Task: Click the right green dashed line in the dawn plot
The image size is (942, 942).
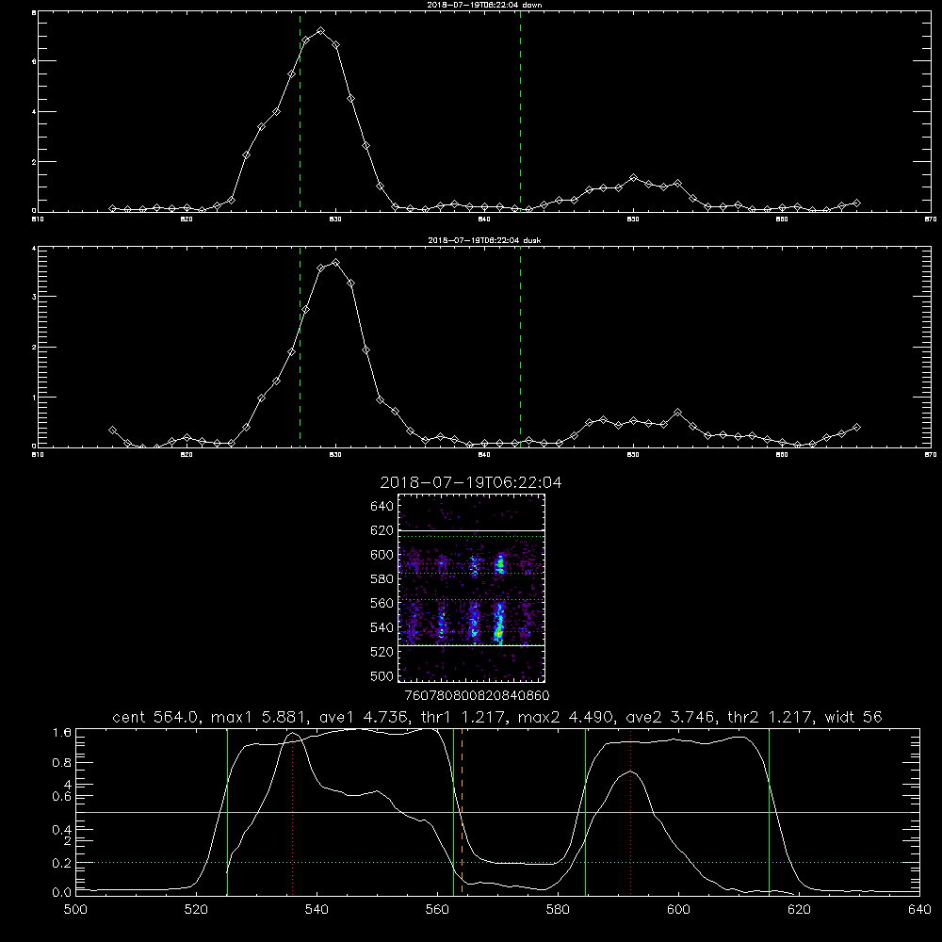Action: click(x=520, y=111)
